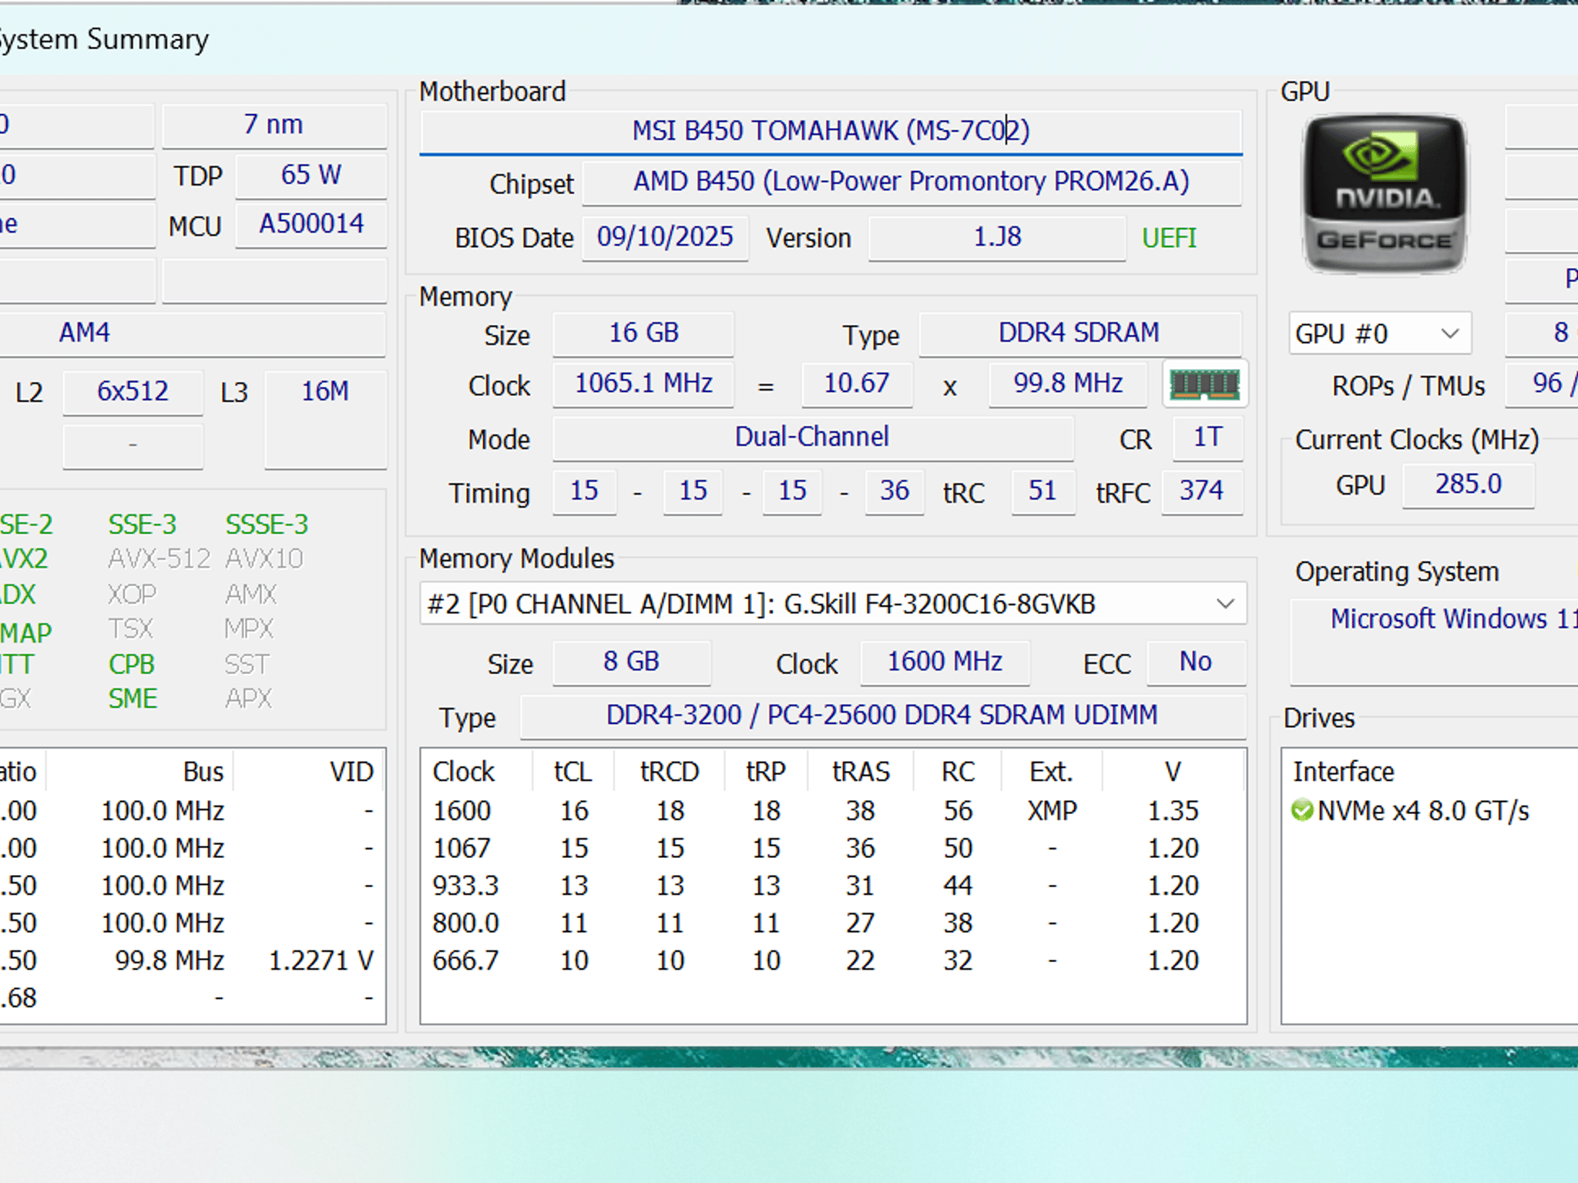Click the SME feature label
Image resolution: width=1578 pixels, height=1183 pixels.
pyautogui.click(x=133, y=699)
